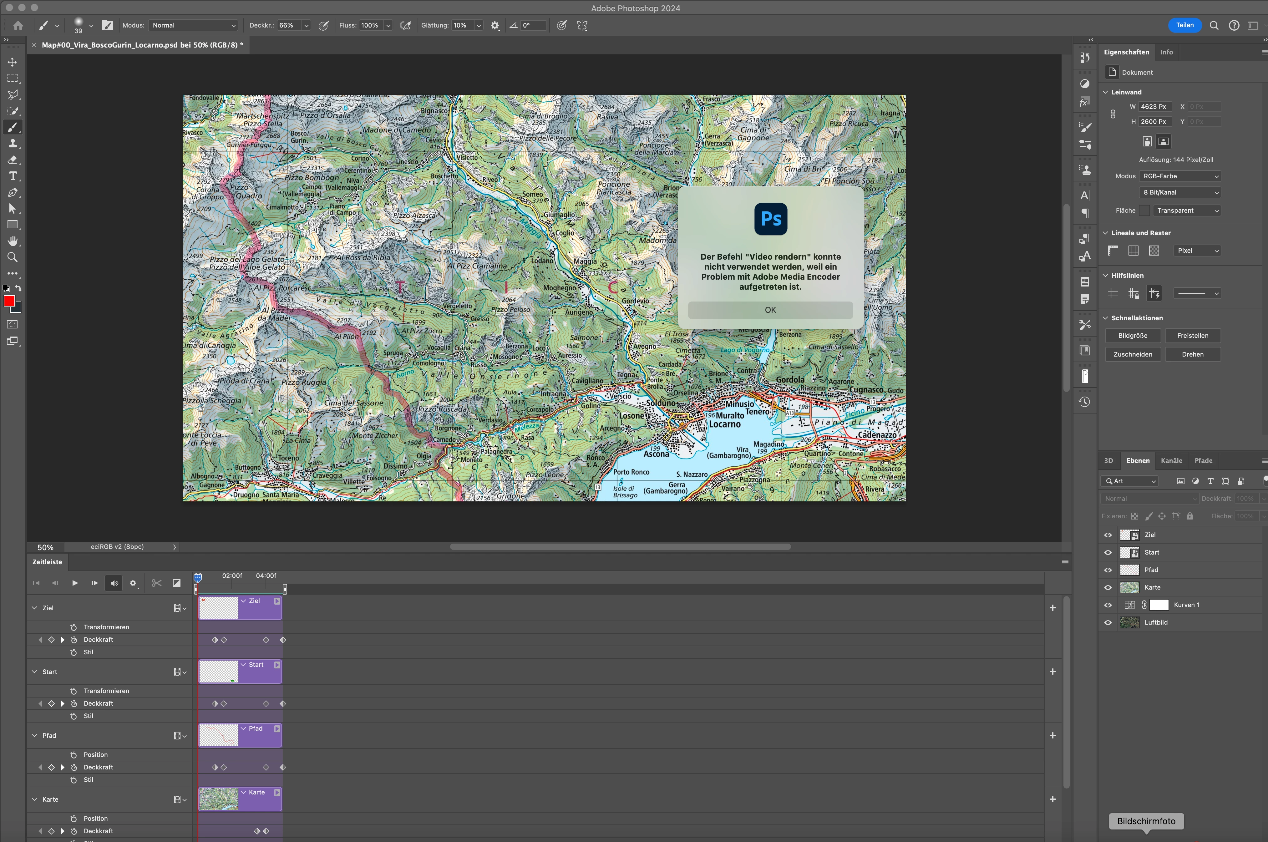
Task: Select the Horizontal Type tool
Action: 12,176
